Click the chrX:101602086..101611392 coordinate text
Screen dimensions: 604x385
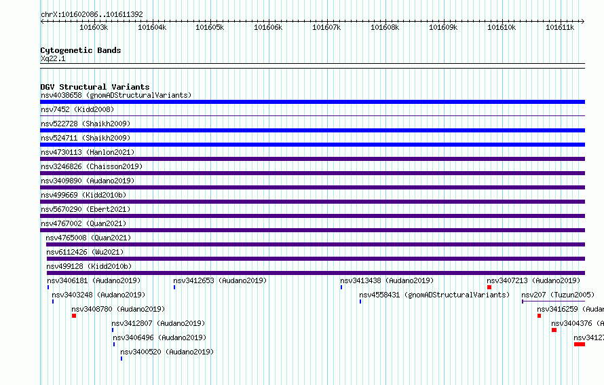tap(92, 14)
